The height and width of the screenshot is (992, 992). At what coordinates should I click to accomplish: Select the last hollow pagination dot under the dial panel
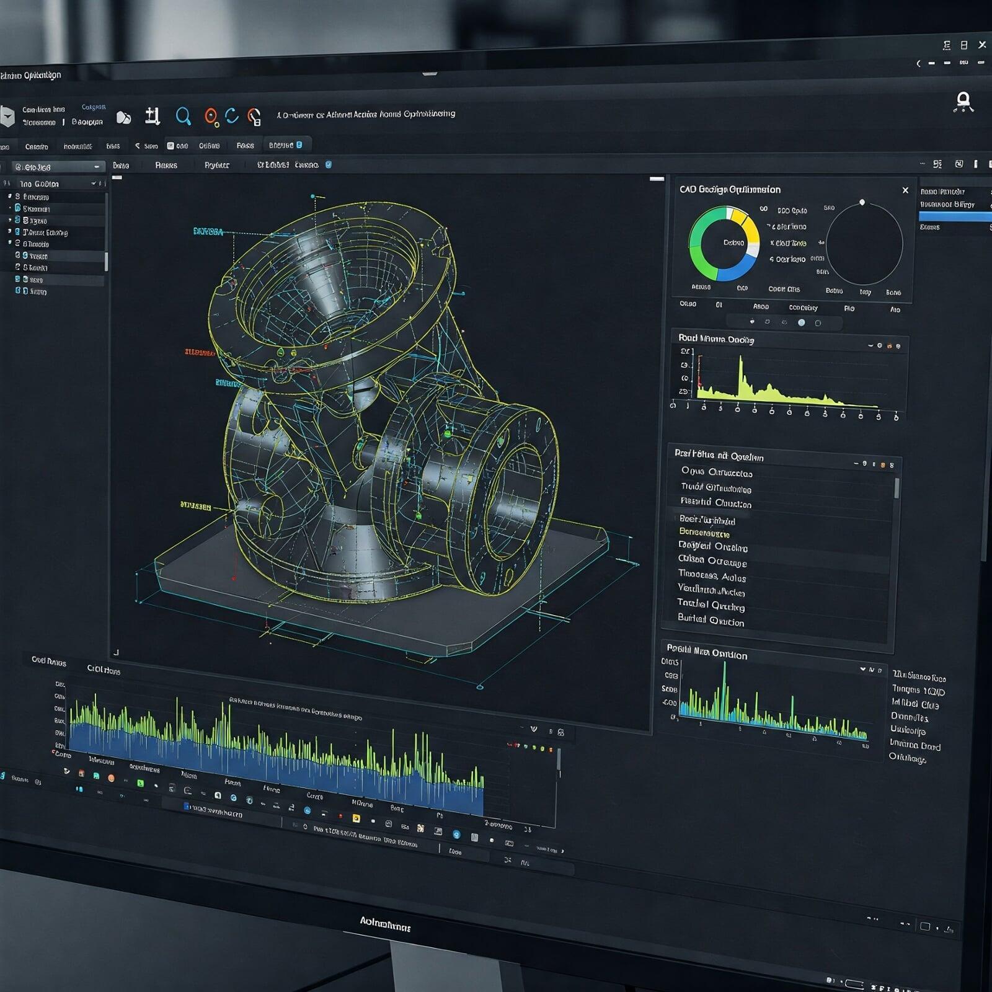(818, 323)
